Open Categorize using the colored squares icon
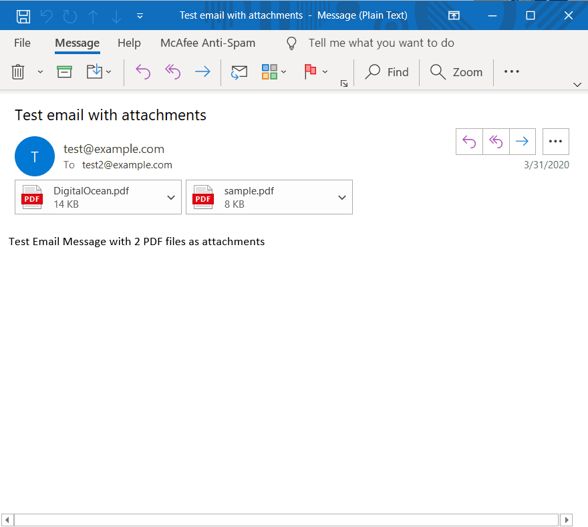This screenshot has height=527, width=588. (x=270, y=71)
